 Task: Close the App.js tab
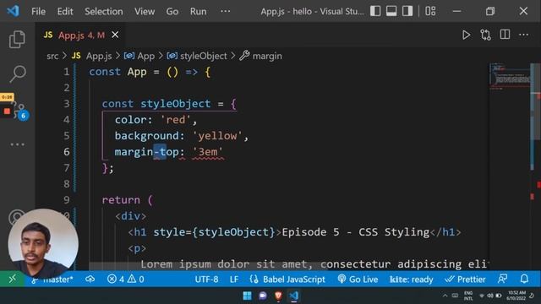[115, 35]
